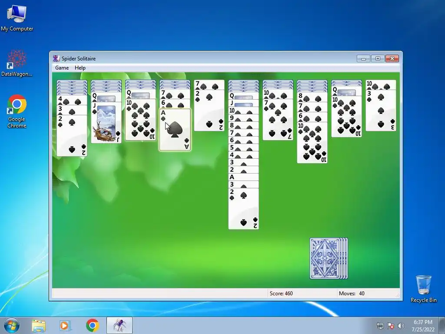Click the 6 of spades in the fourth column
This screenshot has width=445, height=334.
pos(175,104)
